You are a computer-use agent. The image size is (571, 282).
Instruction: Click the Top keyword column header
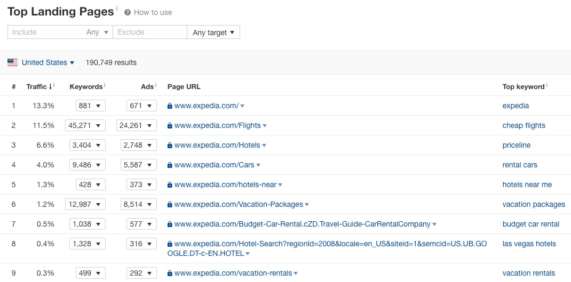[x=524, y=86]
